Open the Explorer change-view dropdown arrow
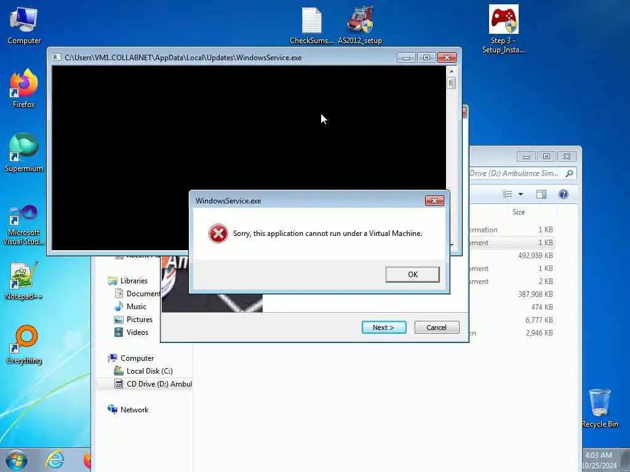 (520, 194)
